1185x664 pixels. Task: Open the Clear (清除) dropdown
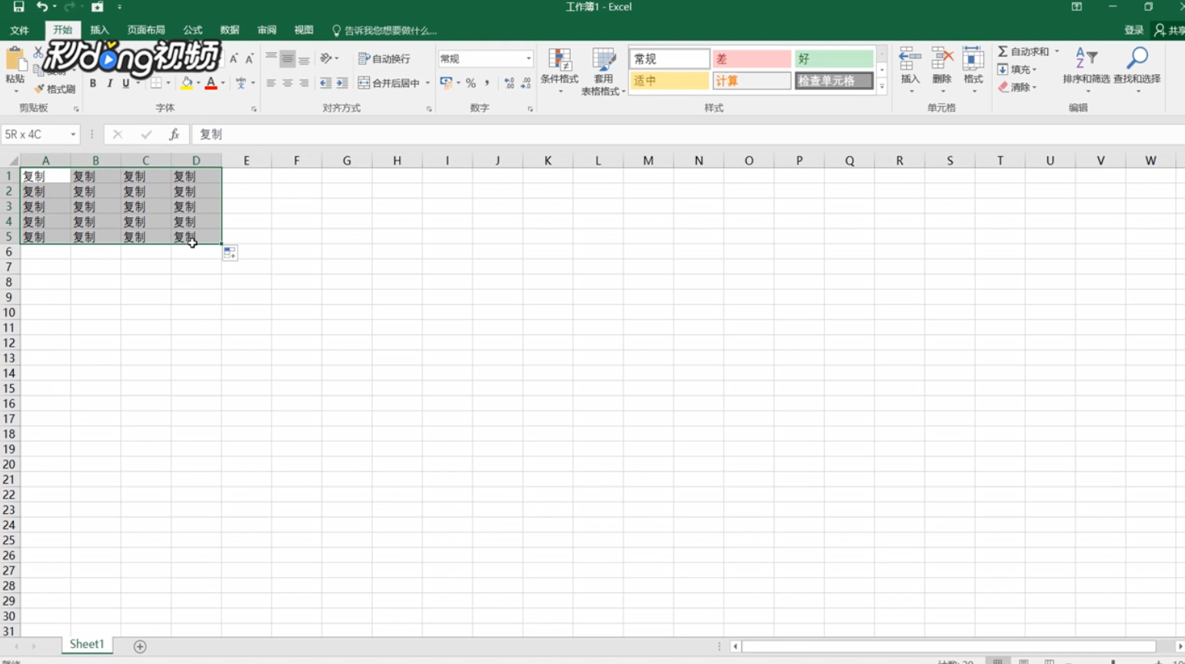coord(1017,87)
